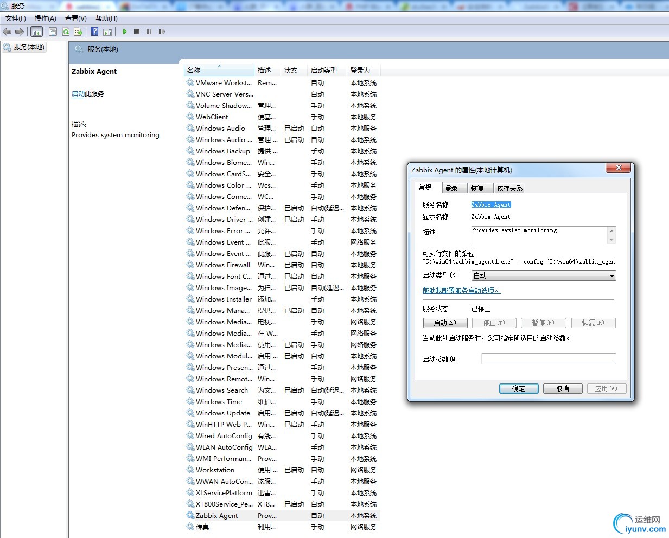Click the Refresh toolbar icon

66,31
